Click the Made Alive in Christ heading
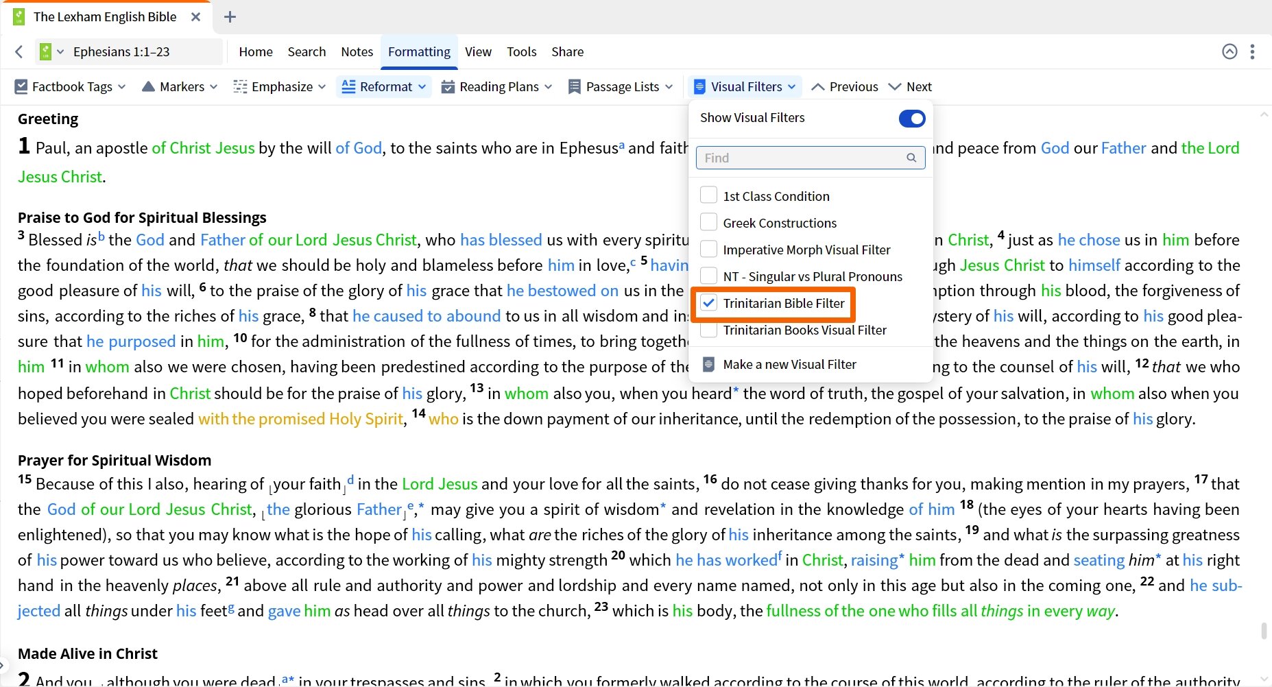This screenshot has height=687, width=1272. [88, 653]
